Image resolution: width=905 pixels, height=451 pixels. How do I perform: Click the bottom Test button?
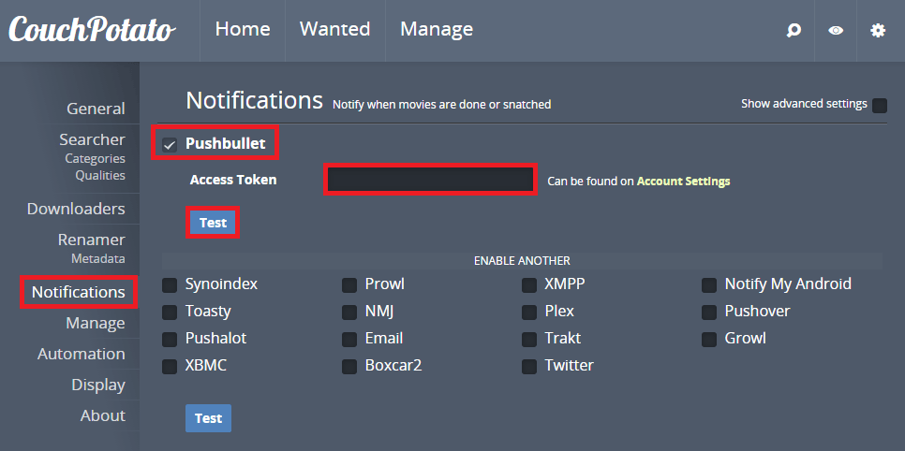[x=208, y=418]
